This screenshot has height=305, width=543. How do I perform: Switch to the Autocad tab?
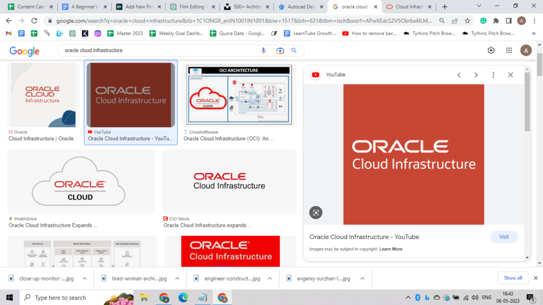coord(300,7)
